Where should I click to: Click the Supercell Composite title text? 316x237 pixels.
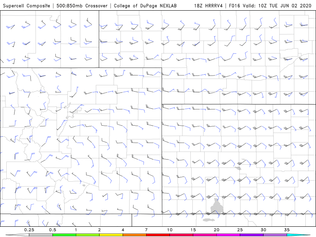[26, 6]
